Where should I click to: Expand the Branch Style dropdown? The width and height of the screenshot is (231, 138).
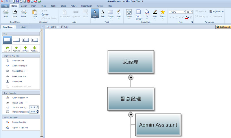point(27,103)
